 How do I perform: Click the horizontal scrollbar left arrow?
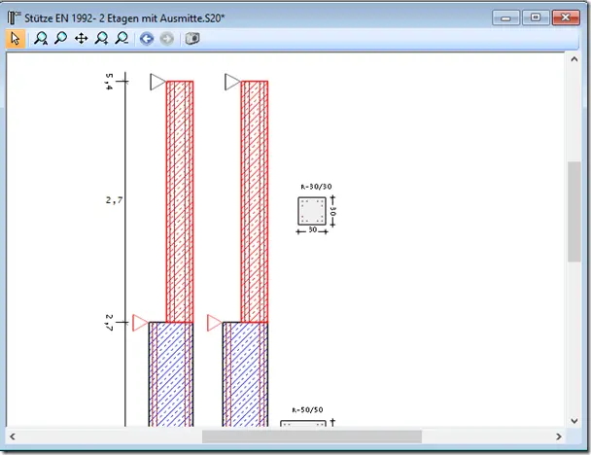click(x=13, y=437)
